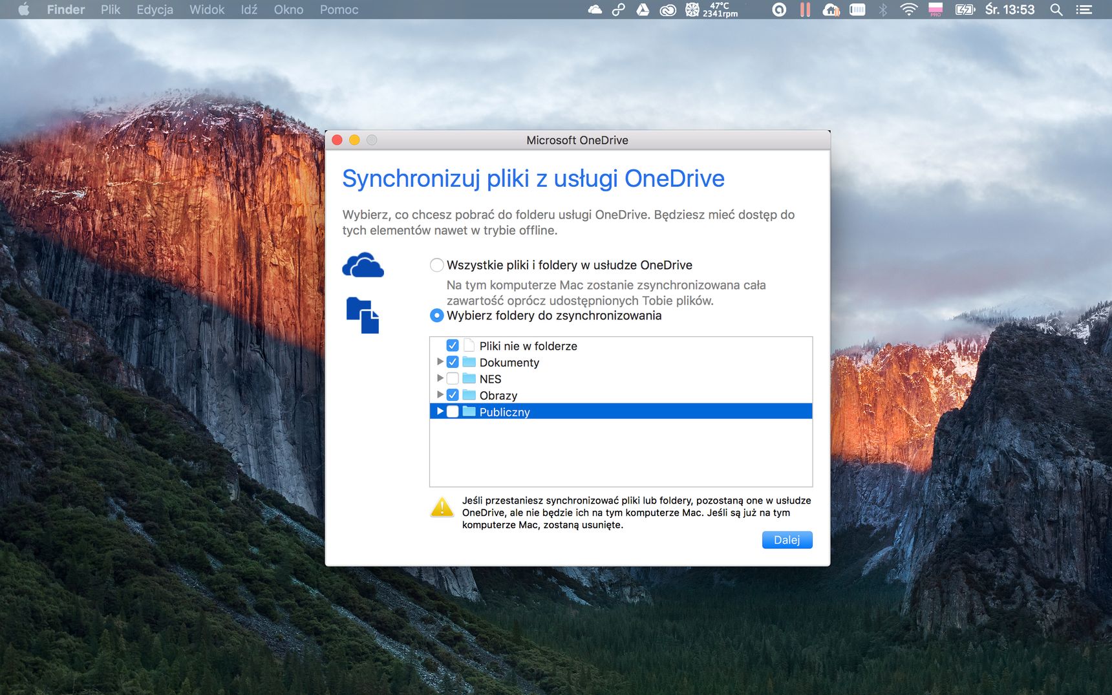Select the 'Pliki nie w folderze' label
The image size is (1112, 695).
(x=528, y=347)
